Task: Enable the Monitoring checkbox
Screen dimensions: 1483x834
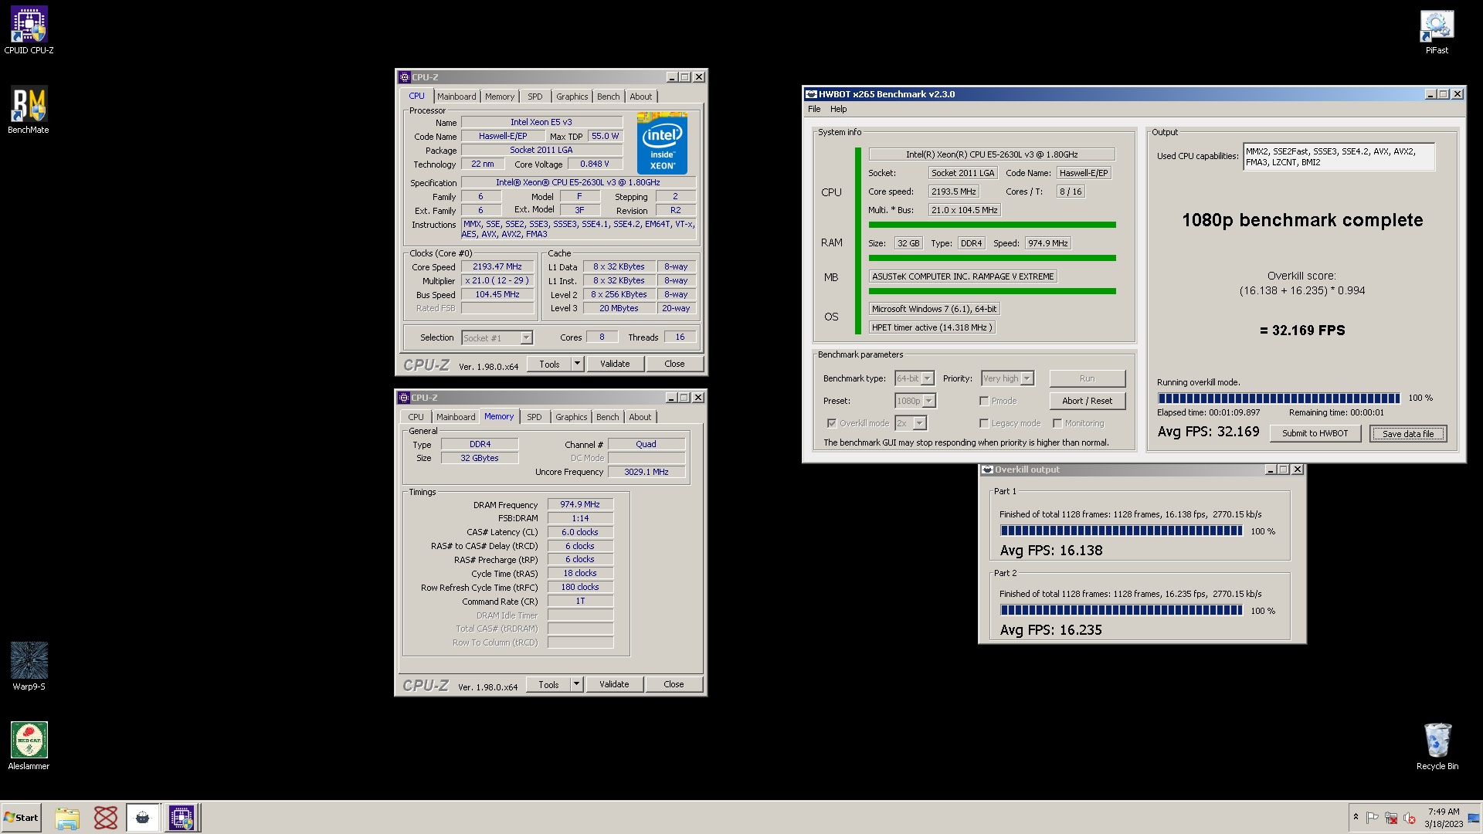Action: click(x=1057, y=423)
